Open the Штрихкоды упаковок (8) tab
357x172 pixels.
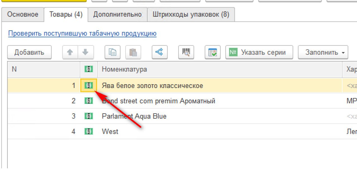191,14
